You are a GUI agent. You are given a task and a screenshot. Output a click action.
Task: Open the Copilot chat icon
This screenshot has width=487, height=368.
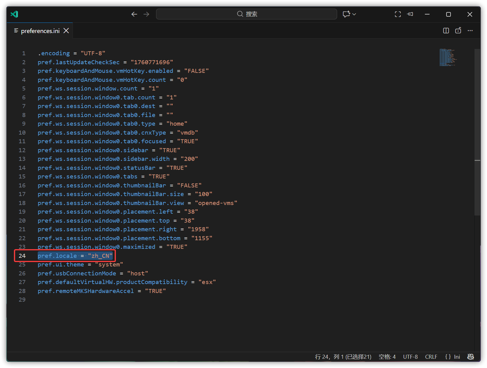[x=346, y=14]
